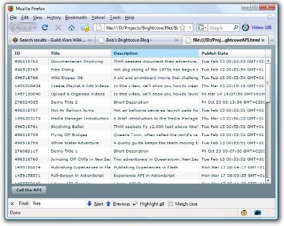Screen dimensions: 284x226
Task: Select the Documentarian Skydiving row title
Action: point(77,61)
